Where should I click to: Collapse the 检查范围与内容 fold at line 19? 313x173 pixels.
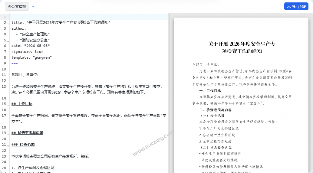pos(8,134)
